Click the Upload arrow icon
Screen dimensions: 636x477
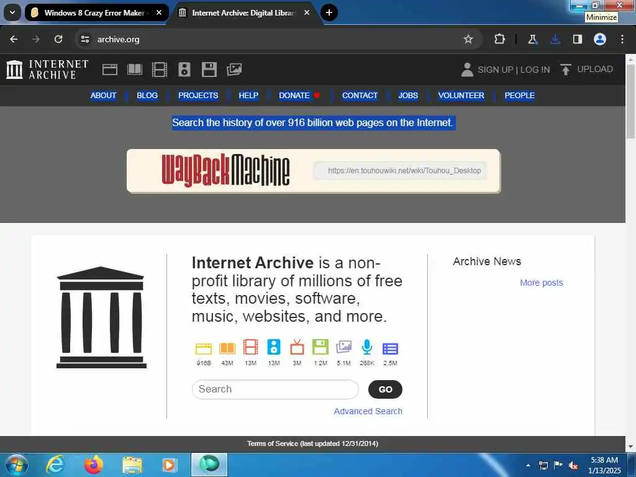(565, 70)
